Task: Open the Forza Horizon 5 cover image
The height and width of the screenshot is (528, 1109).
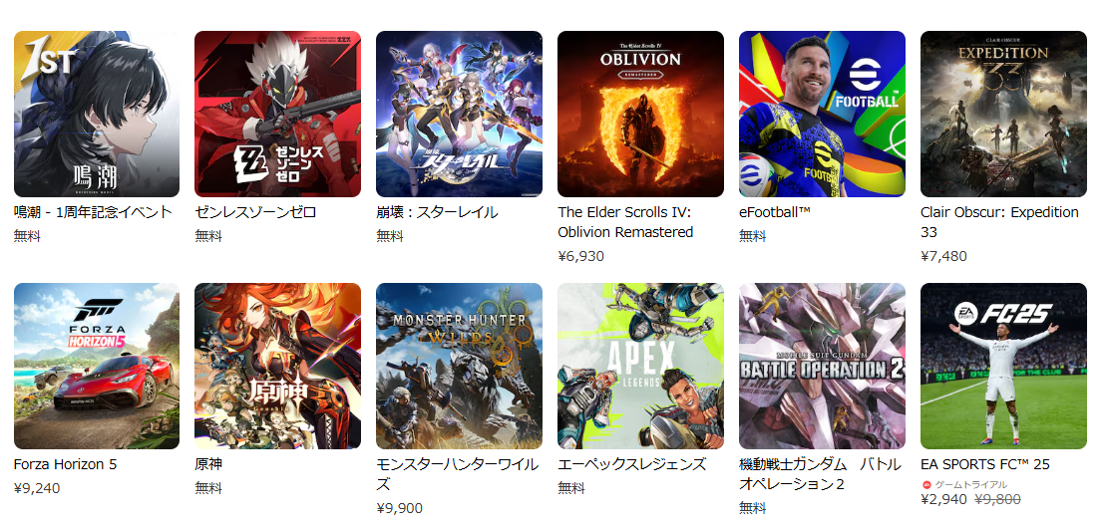Action: coord(96,367)
